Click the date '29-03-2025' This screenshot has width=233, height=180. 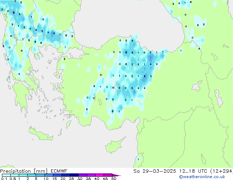pos(159,171)
